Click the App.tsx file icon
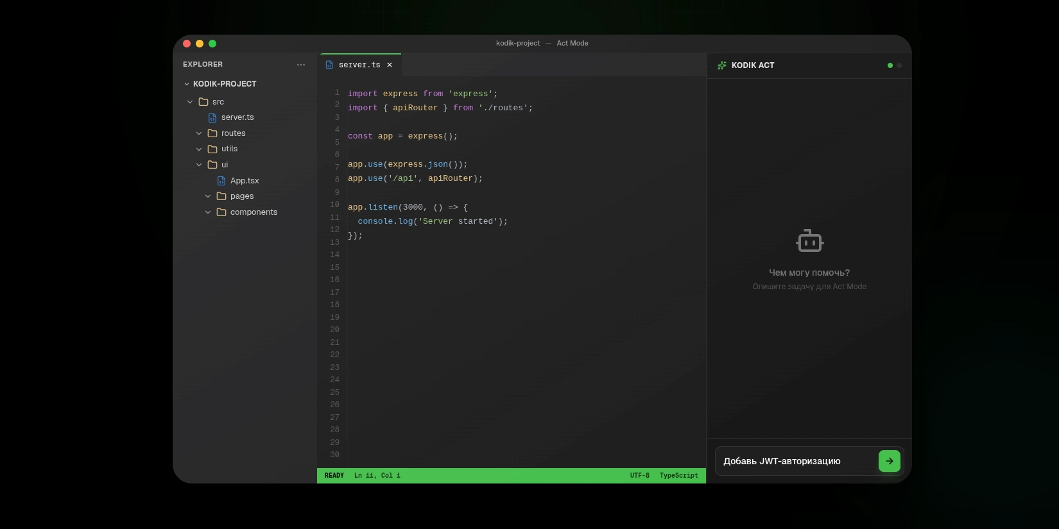This screenshot has height=529, width=1059. coord(221,181)
